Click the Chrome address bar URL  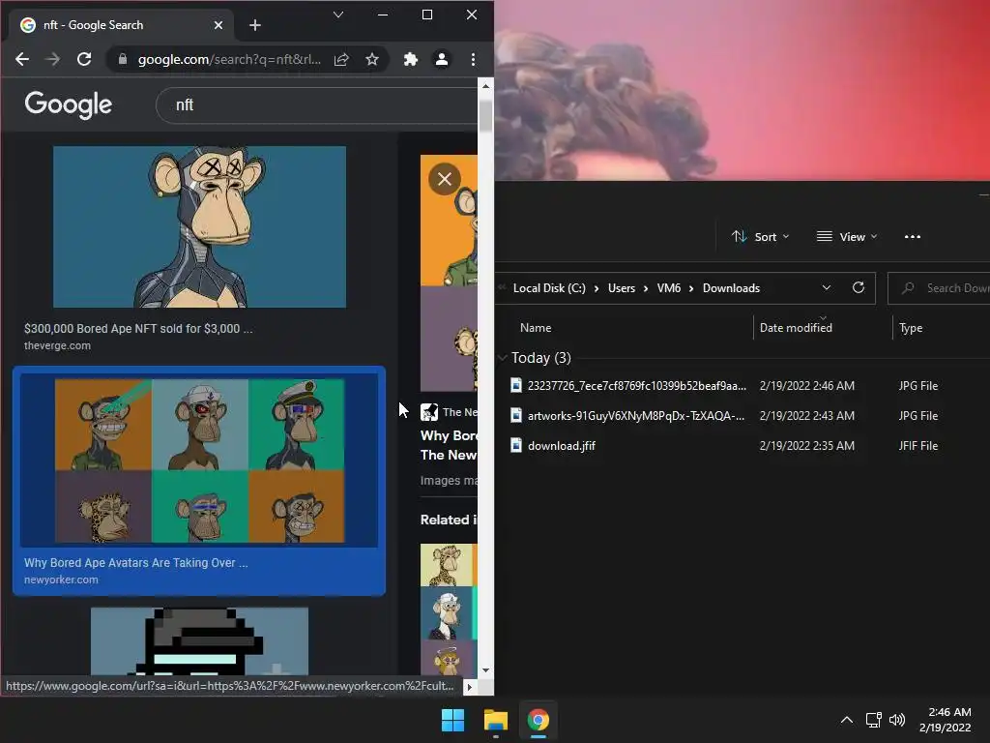(229, 59)
